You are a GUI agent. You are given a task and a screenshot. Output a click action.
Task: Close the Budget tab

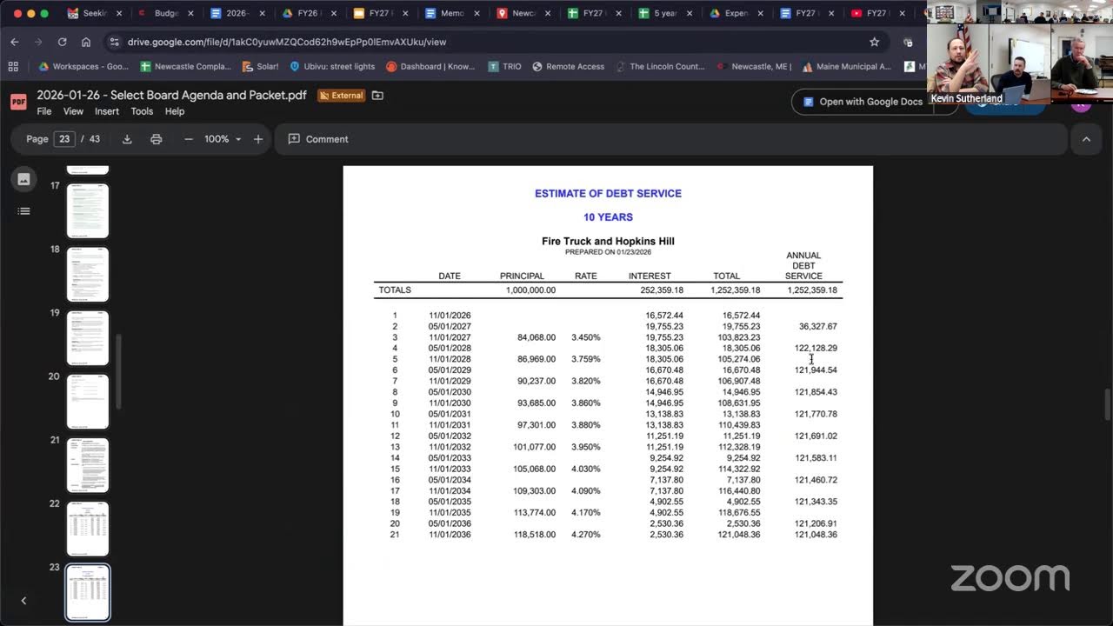click(190, 14)
